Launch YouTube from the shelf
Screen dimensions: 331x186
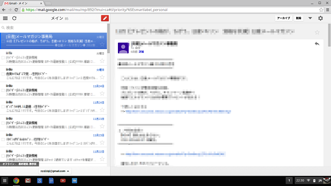pyautogui.click(x=63, y=180)
